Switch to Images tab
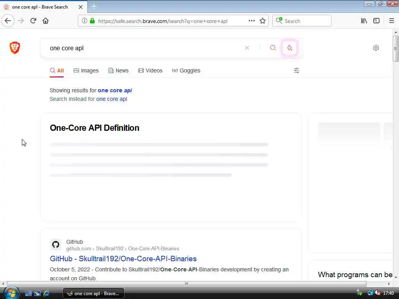399x299 pixels. point(86,70)
